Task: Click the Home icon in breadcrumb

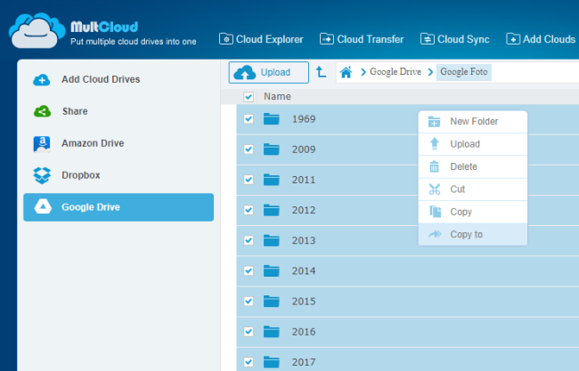Action: [x=346, y=72]
